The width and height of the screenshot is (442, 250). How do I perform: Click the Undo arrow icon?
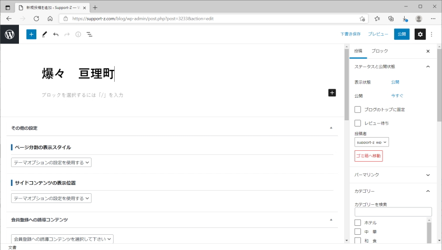(x=56, y=34)
